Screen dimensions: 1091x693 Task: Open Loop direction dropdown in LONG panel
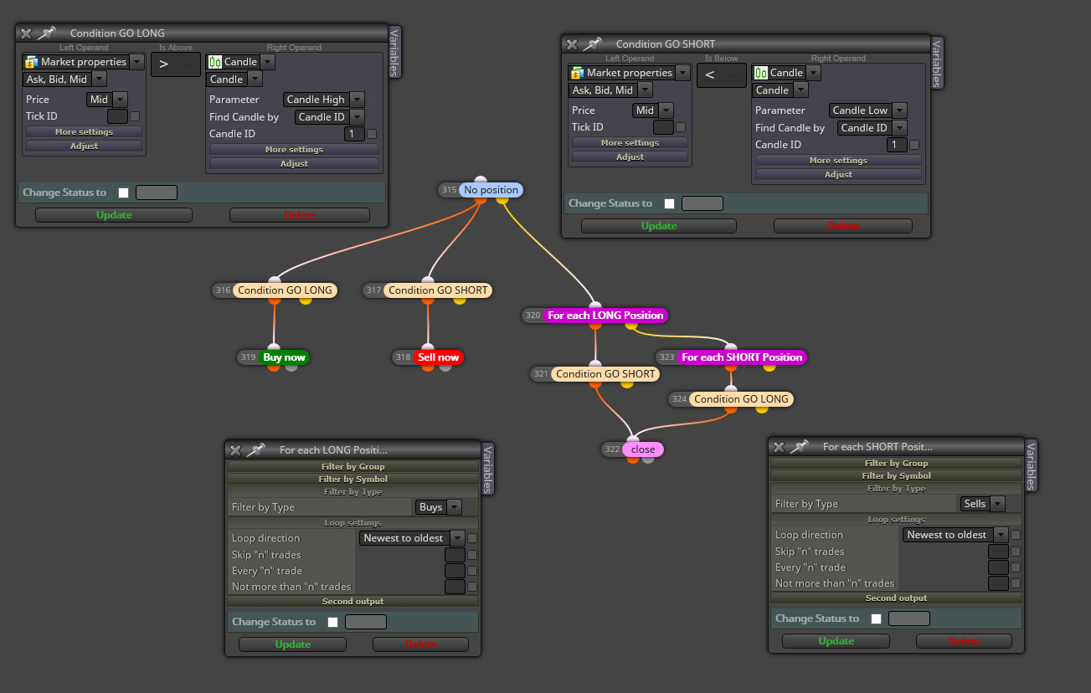pyautogui.click(x=412, y=538)
